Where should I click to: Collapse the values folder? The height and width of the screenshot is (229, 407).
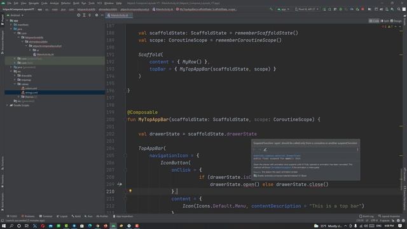point(15,84)
